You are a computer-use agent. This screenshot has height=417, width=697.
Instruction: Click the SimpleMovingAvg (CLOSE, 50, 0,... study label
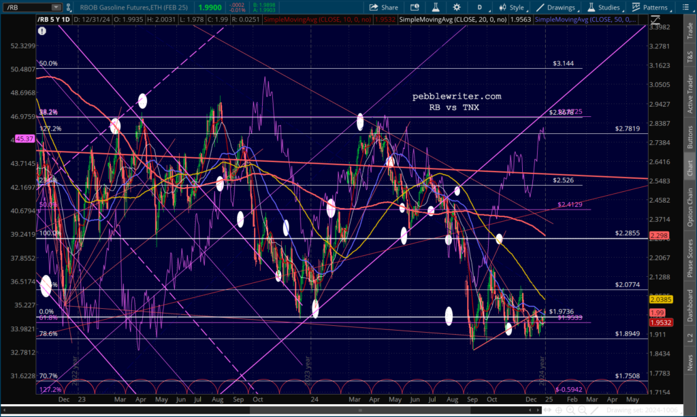(585, 20)
